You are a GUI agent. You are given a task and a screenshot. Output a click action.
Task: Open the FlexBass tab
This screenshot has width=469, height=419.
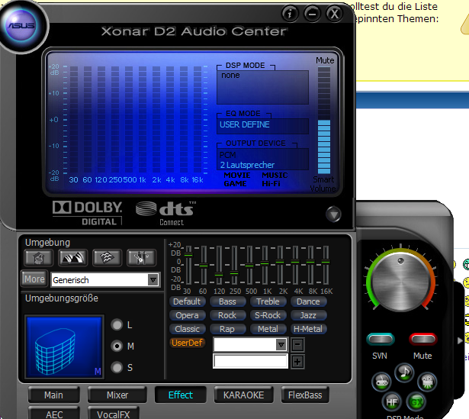click(x=305, y=395)
